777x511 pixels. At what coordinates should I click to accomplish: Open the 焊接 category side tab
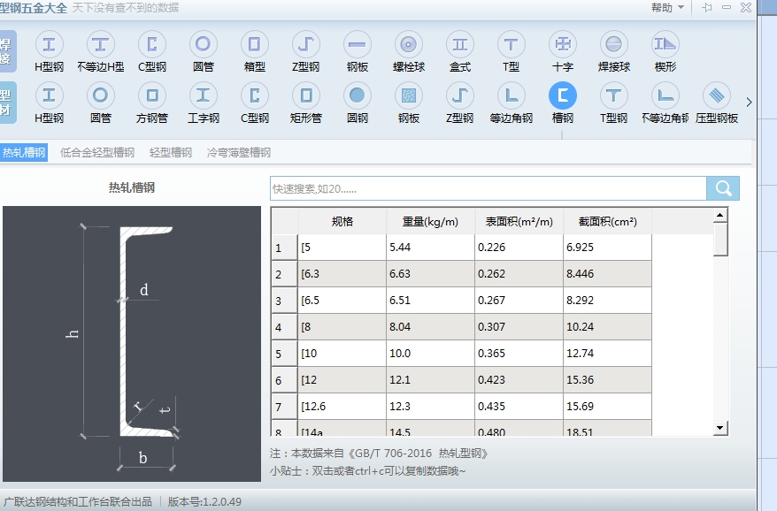[x=7, y=51]
